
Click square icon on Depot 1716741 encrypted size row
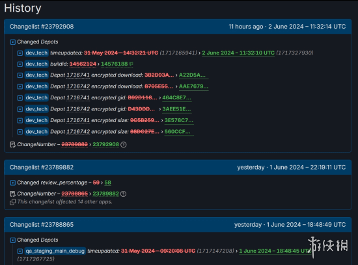point(20,120)
